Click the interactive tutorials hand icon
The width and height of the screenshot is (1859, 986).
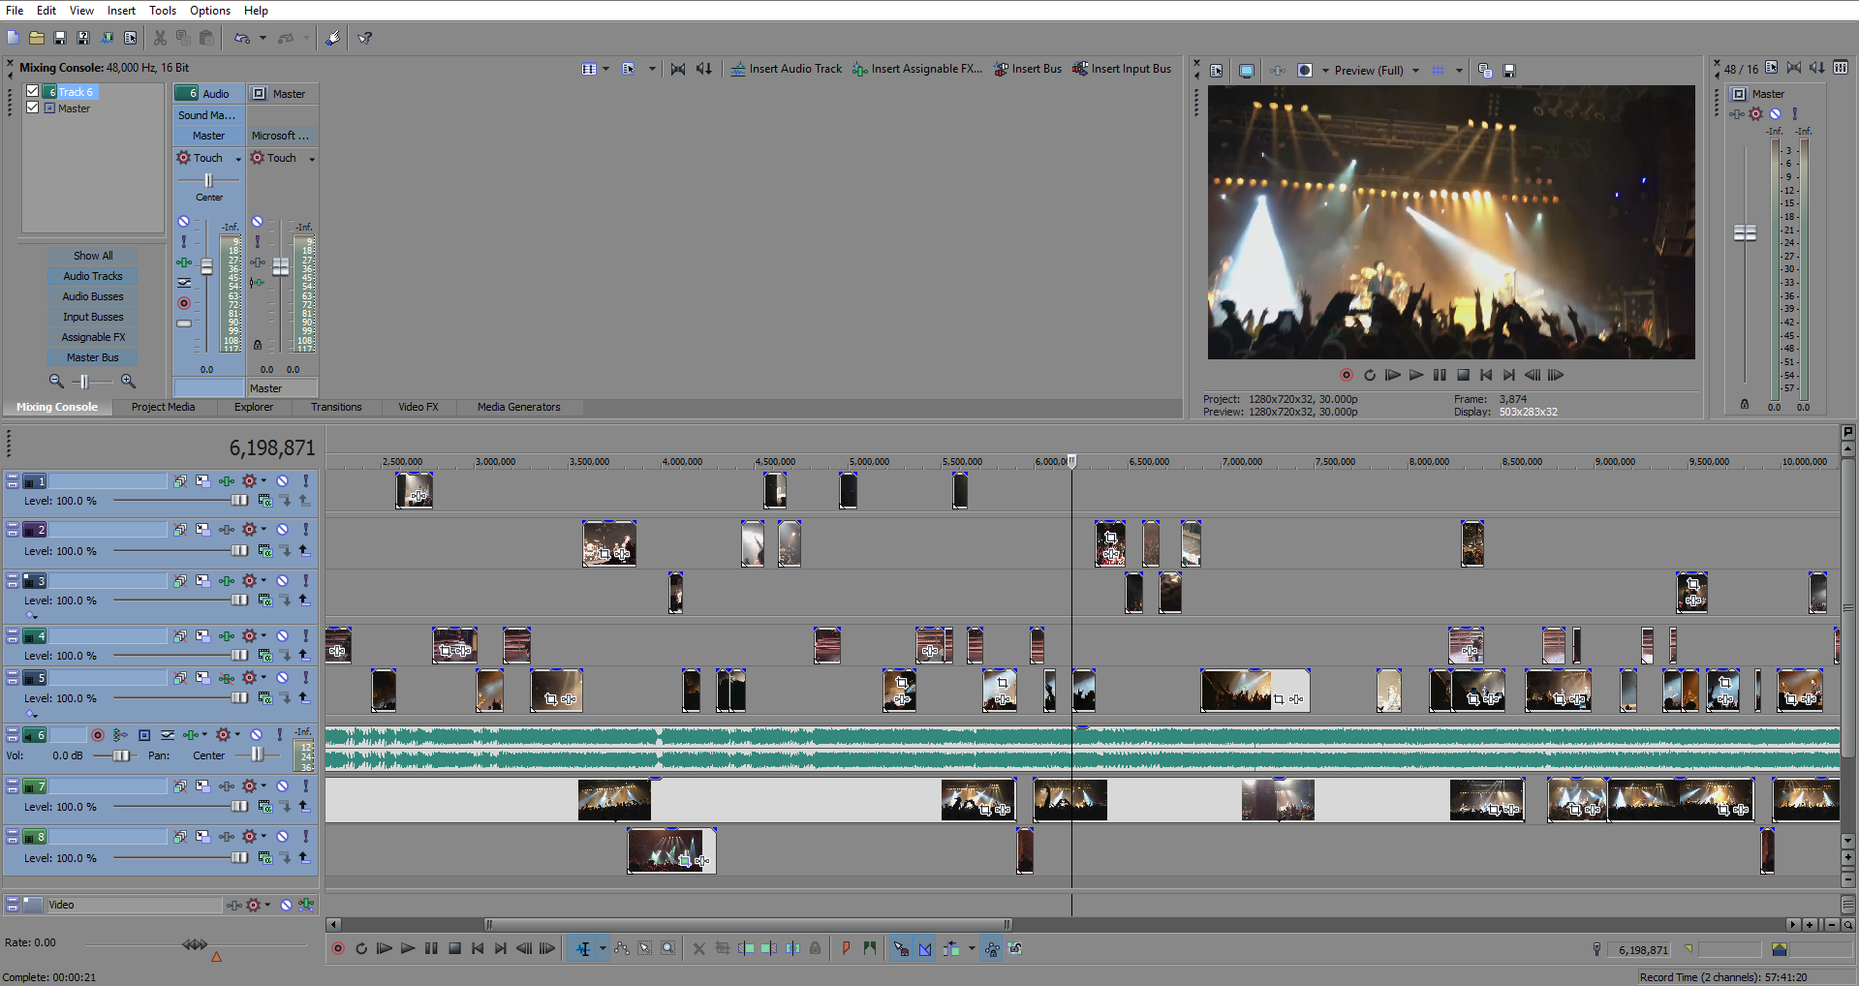(x=332, y=38)
